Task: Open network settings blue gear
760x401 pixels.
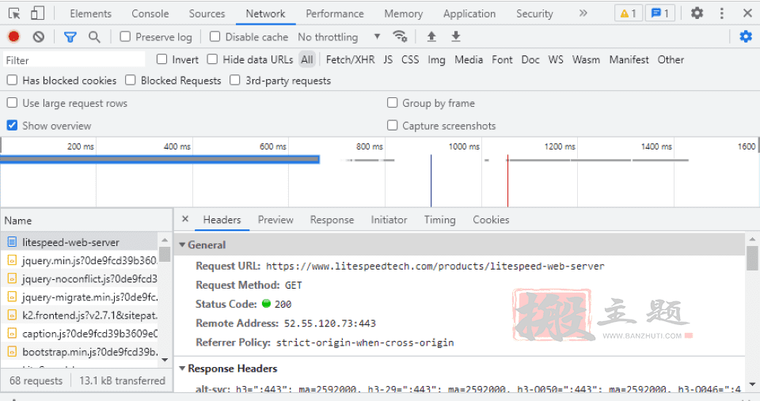Action: 746,36
